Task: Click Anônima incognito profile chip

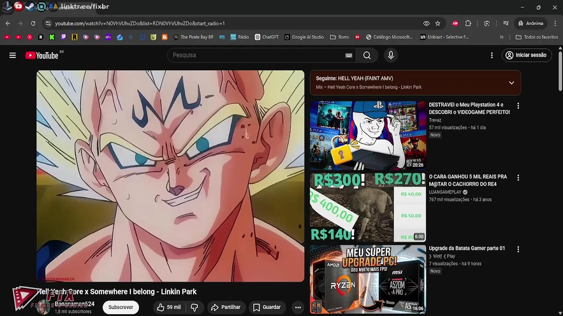Action: pyautogui.click(x=530, y=23)
